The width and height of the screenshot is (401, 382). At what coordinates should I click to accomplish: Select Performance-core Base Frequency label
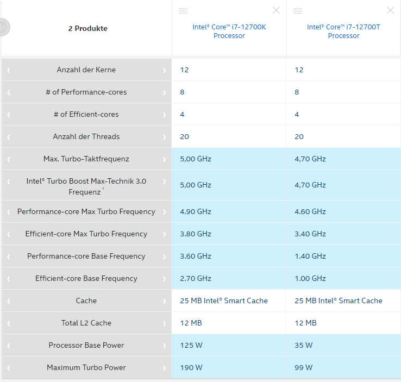tap(86, 256)
